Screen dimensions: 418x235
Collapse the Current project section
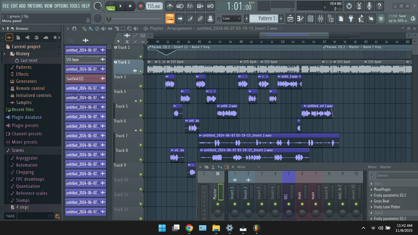[59, 47]
